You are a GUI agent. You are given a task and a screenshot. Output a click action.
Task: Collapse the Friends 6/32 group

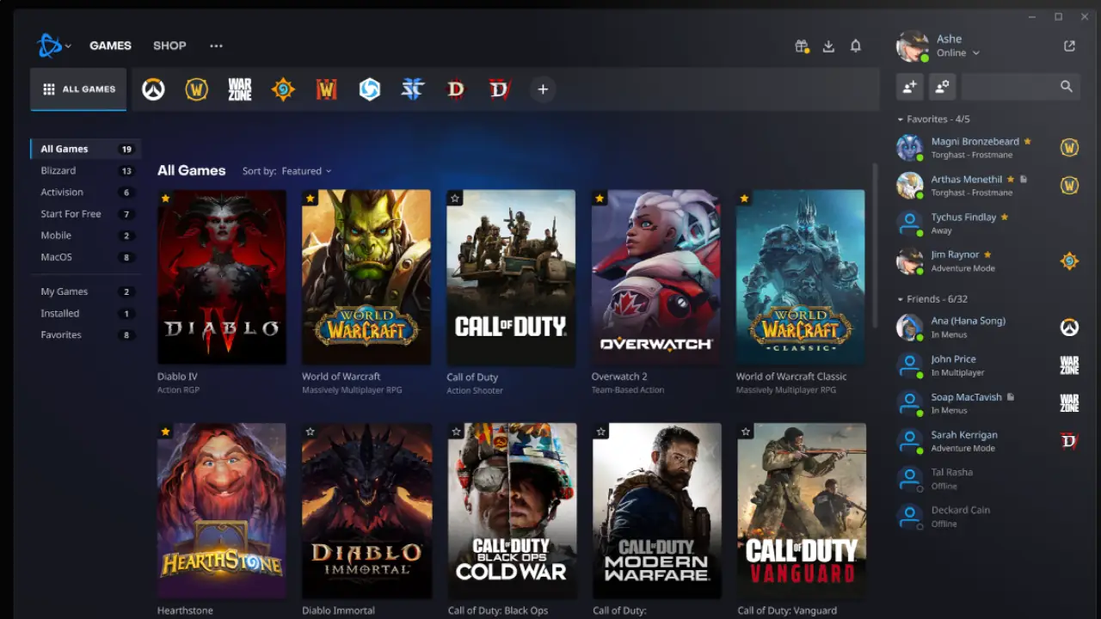point(932,299)
